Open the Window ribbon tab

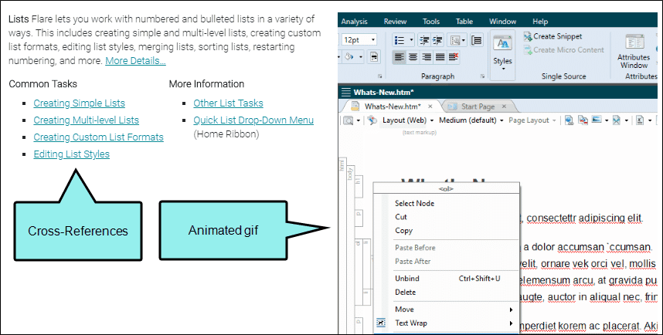tap(502, 22)
